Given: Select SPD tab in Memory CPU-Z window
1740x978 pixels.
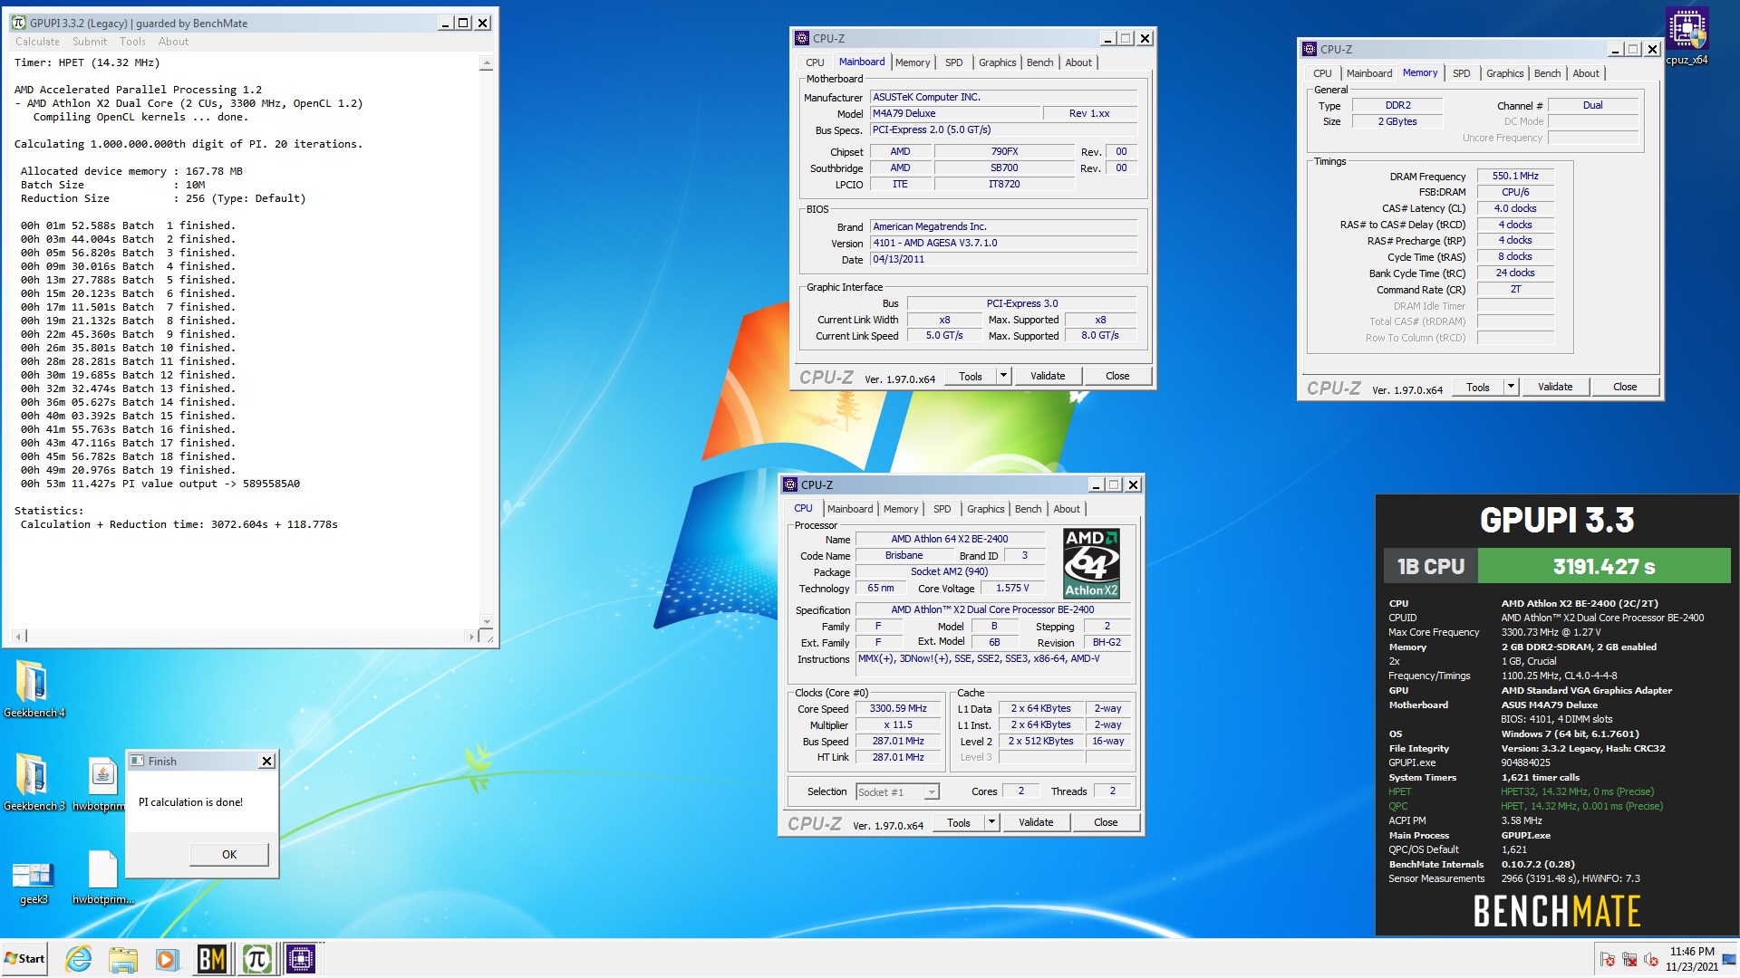Looking at the screenshot, I should (1462, 73).
